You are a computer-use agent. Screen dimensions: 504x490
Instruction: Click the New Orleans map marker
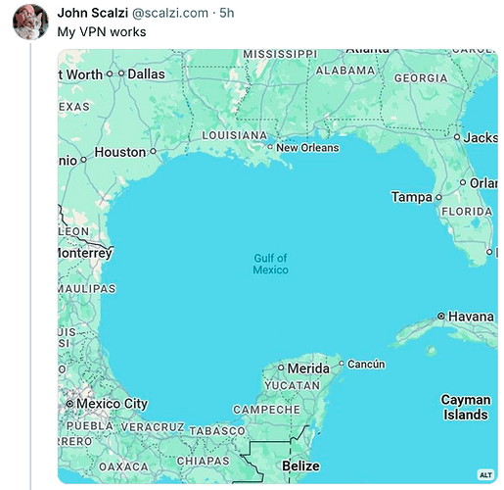[270, 147]
